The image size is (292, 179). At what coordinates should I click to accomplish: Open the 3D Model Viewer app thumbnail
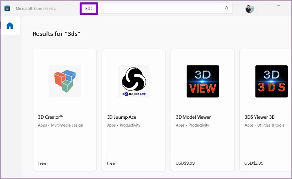click(202, 81)
